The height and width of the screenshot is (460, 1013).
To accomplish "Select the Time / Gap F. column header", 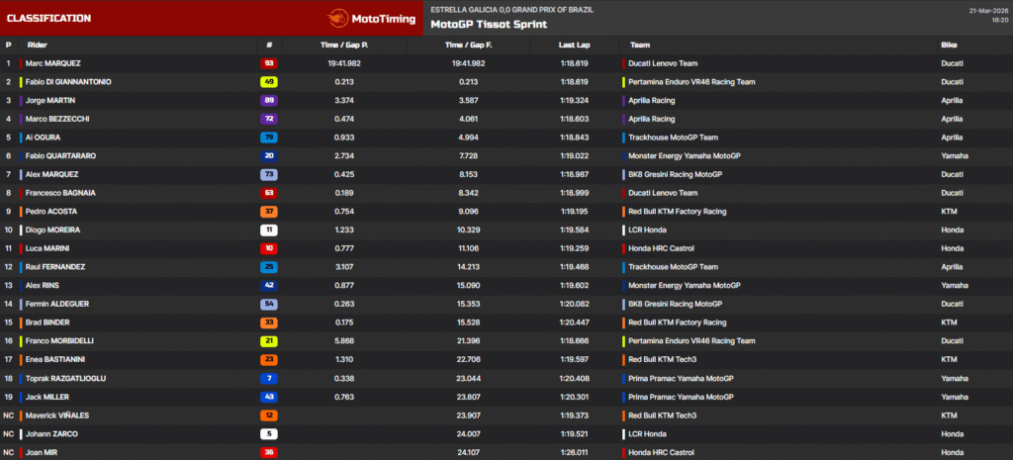I will coord(468,45).
